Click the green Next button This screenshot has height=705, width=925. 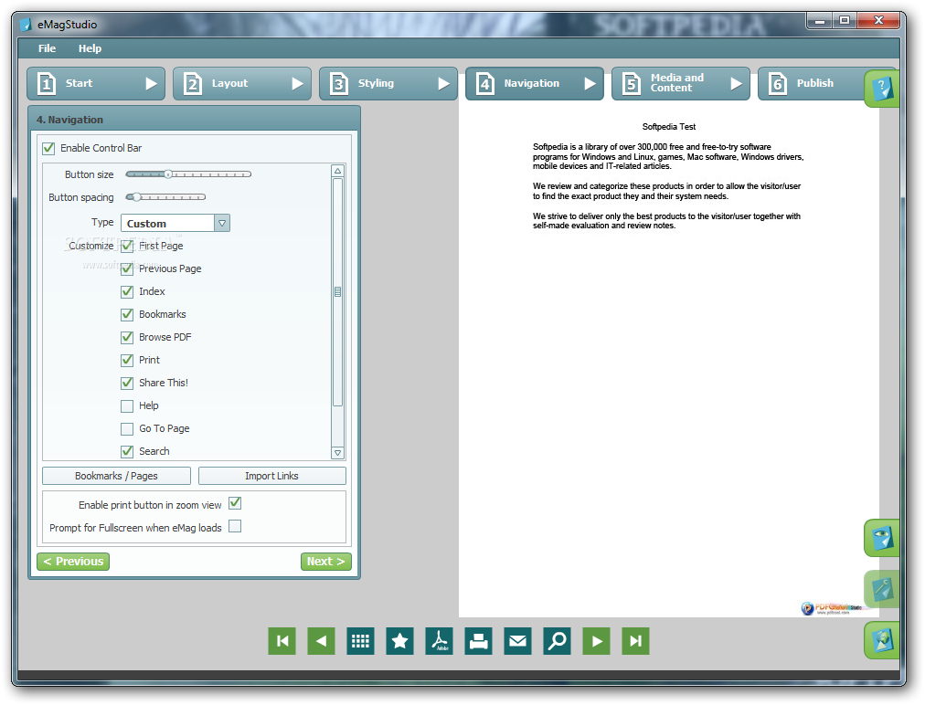(325, 562)
